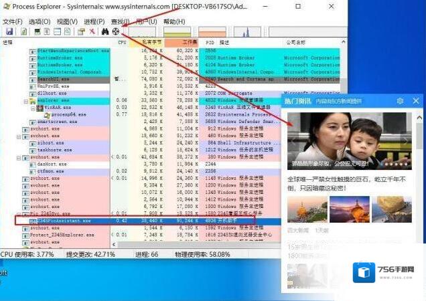Click the red X Kill Process icon
The image size is (426, 301).
coord(92,31)
